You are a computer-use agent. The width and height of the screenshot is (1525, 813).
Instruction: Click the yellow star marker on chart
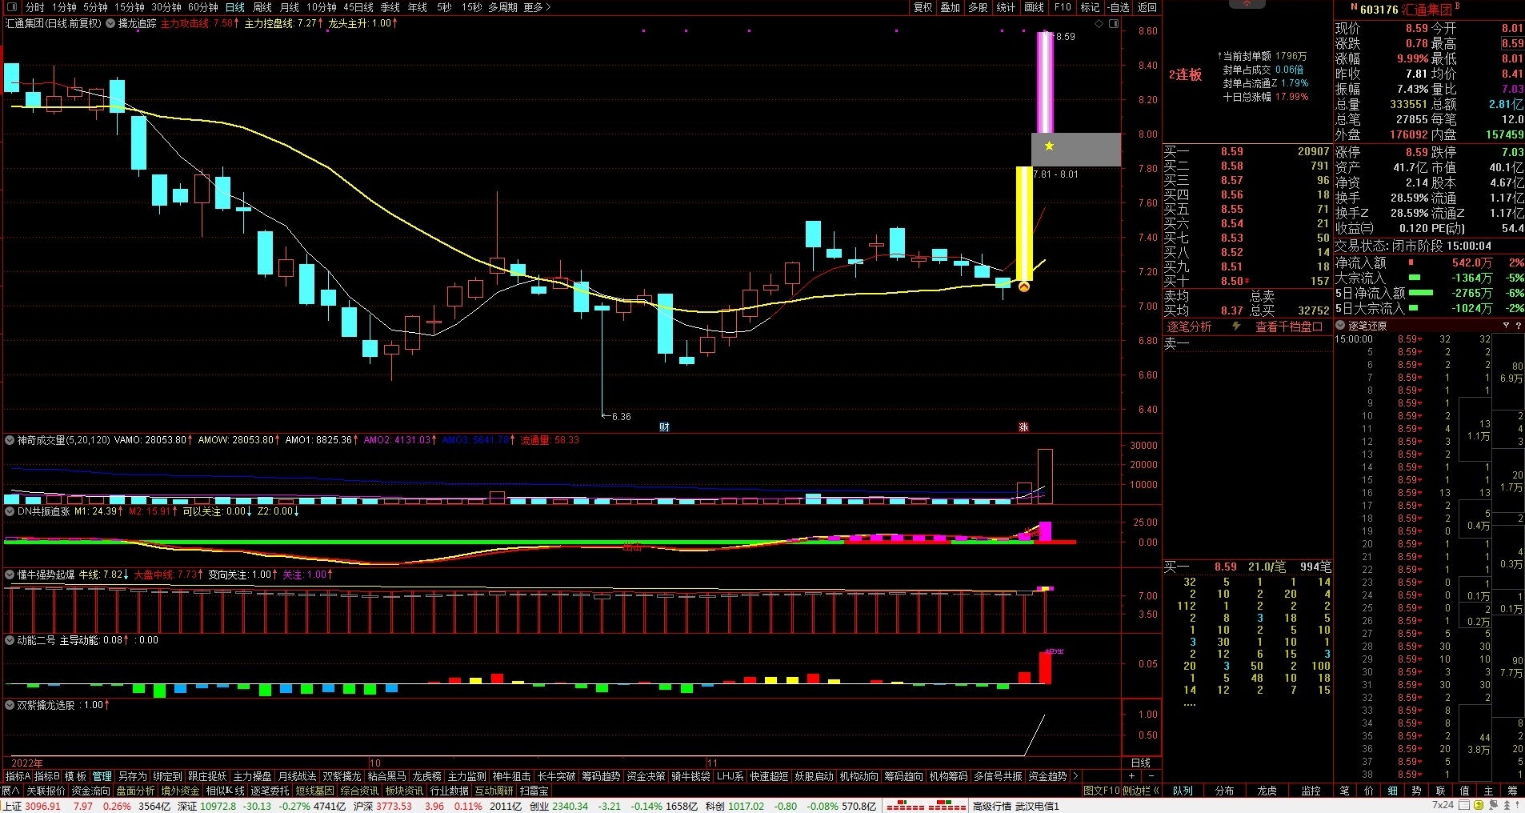[x=1049, y=146]
